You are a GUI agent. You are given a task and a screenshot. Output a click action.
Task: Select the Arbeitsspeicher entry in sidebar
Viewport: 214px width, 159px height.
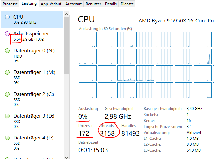[x=32, y=36]
